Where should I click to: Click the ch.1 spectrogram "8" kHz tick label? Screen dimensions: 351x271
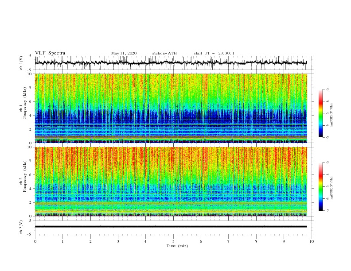(x=31, y=88)
